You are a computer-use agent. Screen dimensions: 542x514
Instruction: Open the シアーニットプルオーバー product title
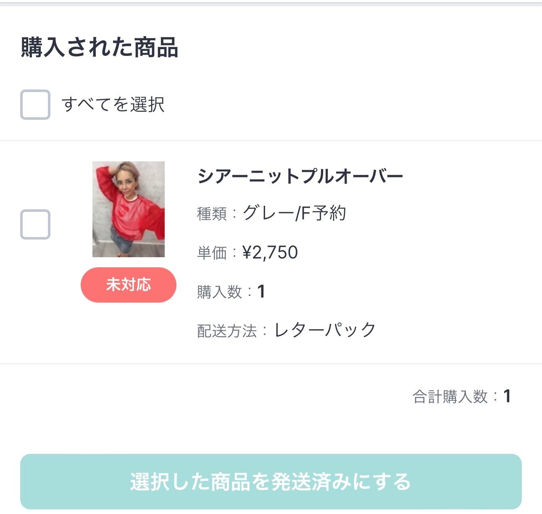300,176
